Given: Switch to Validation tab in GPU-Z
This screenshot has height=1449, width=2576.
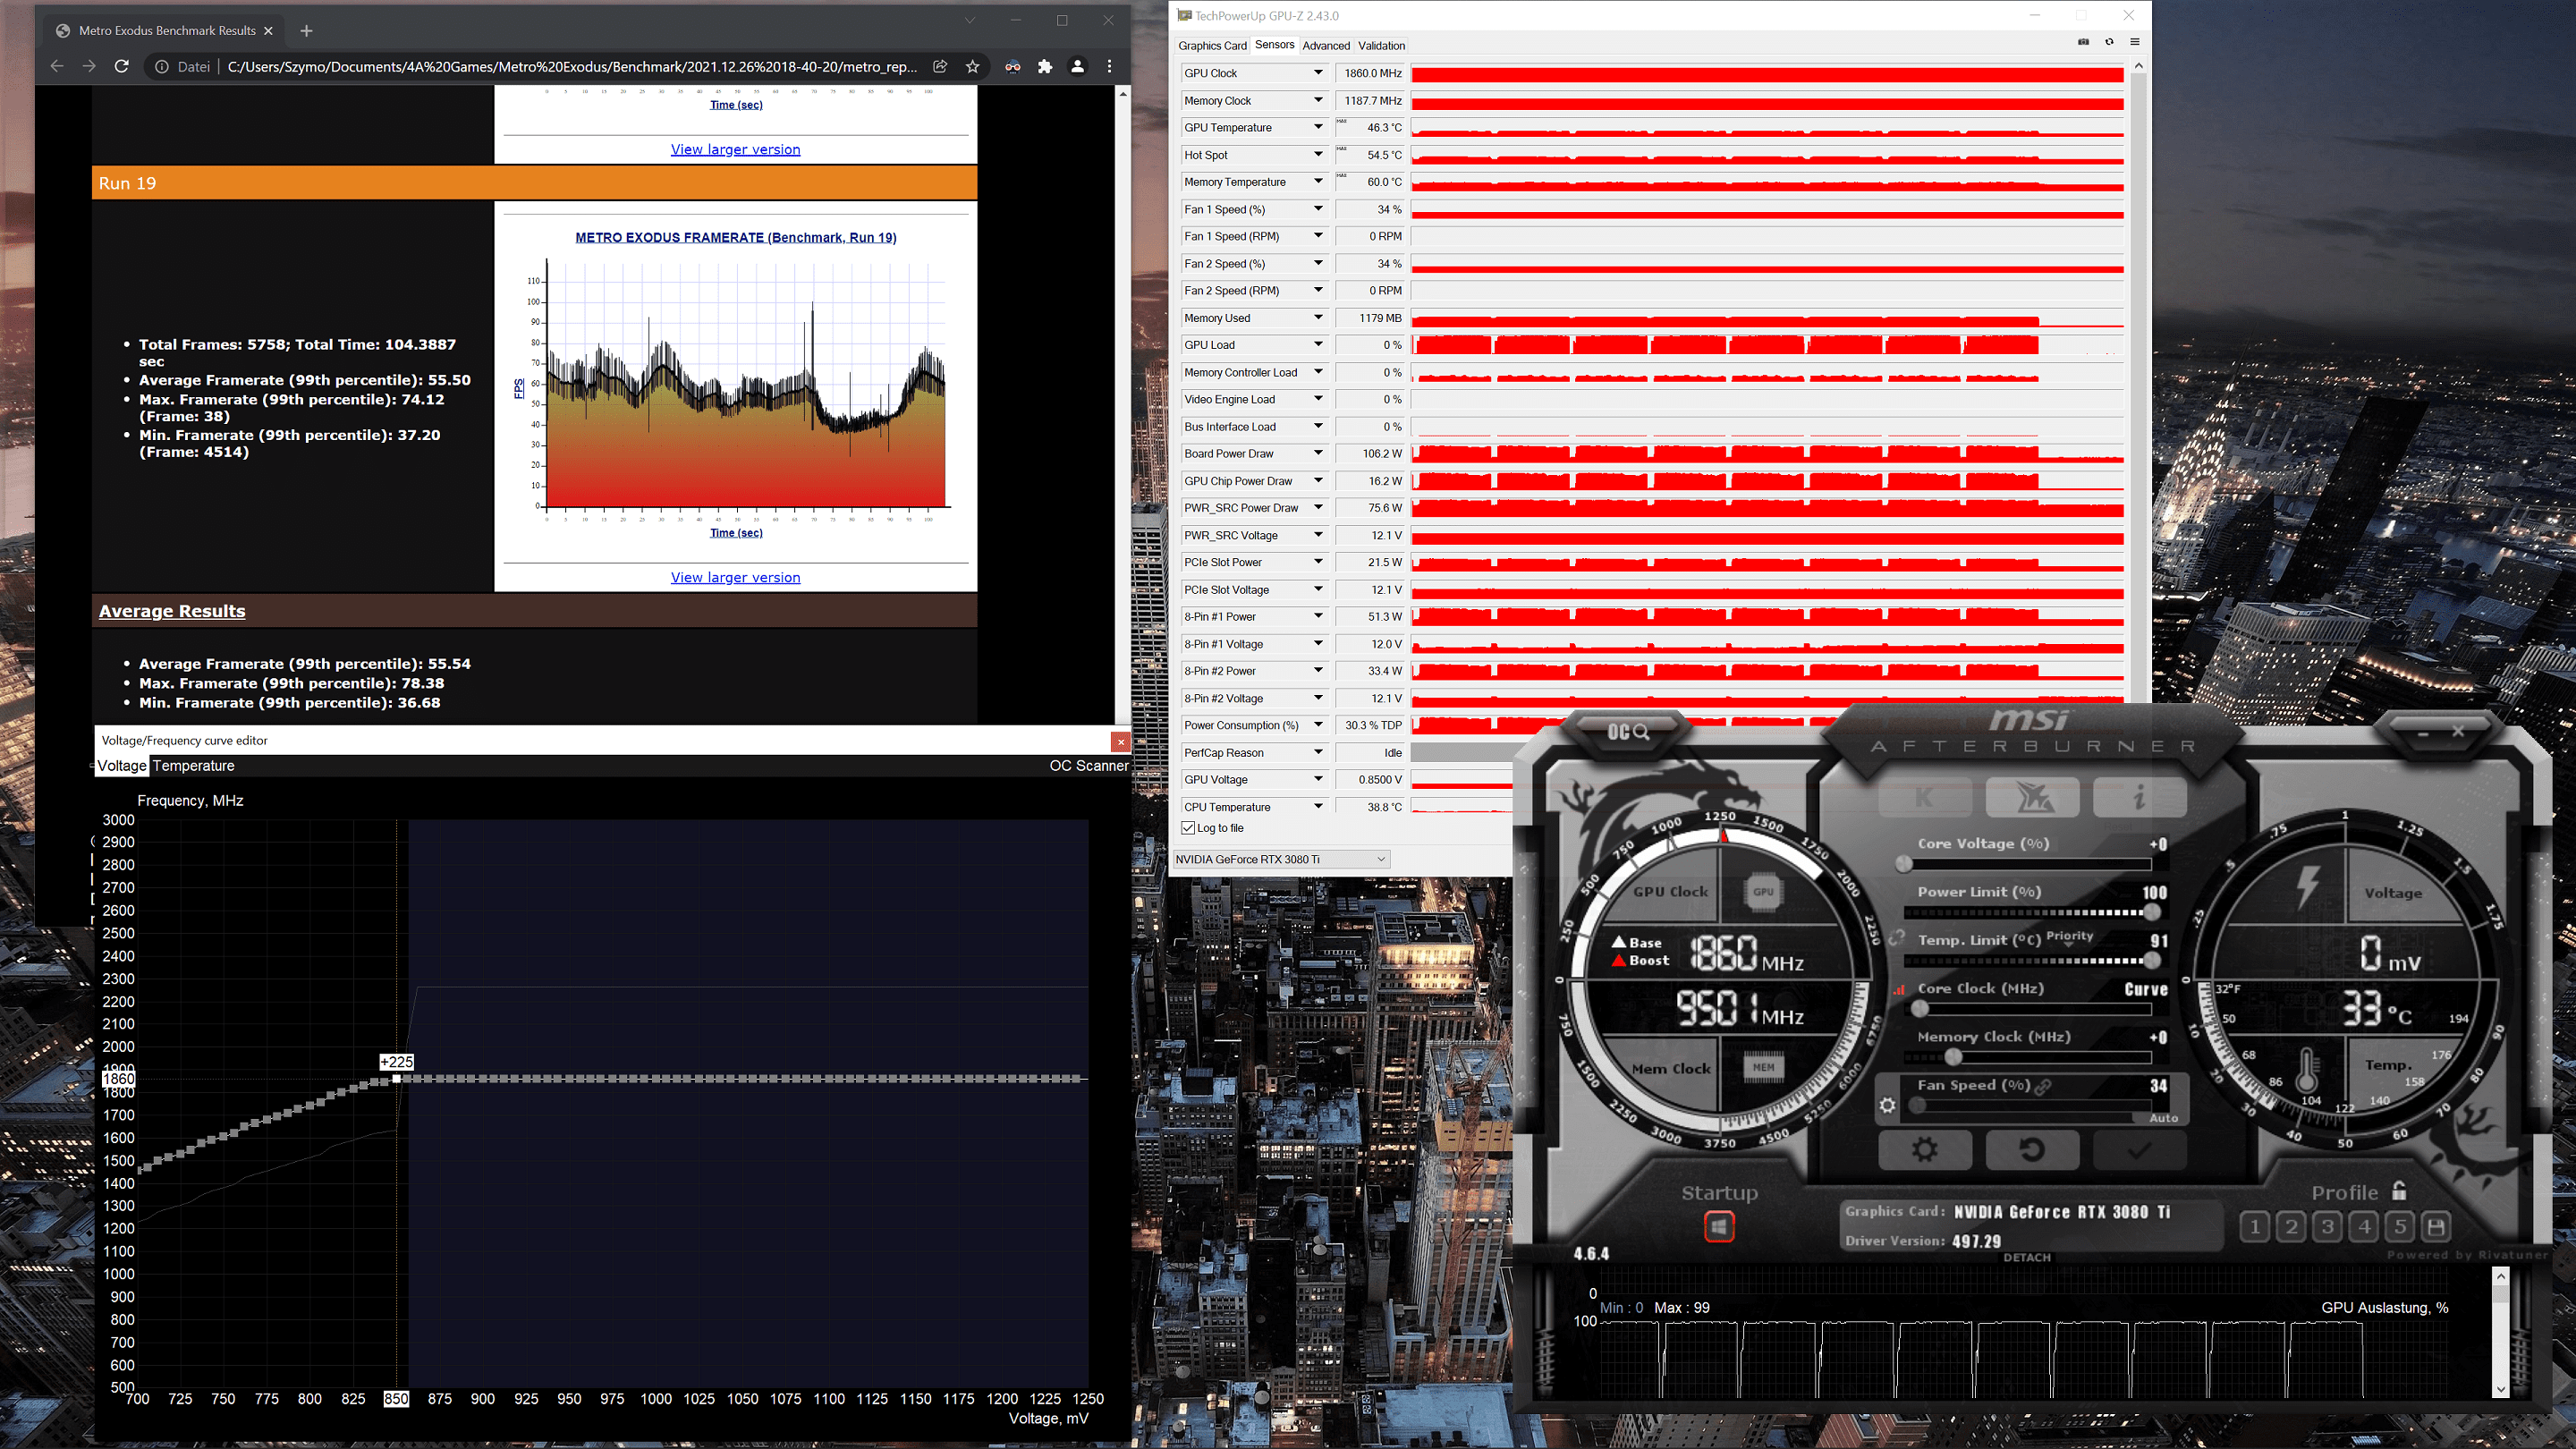Looking at the screenshot, I should [x=1381, y=46].
